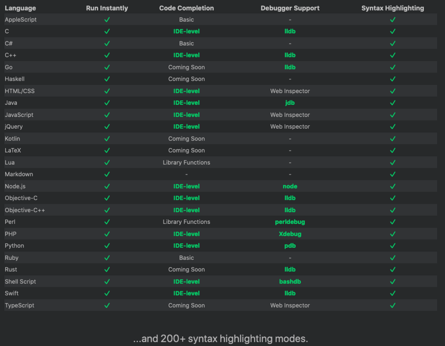Click the Run Instantly checkmark for AppleScript
The image size is (445, 346).
pos(107,20)
